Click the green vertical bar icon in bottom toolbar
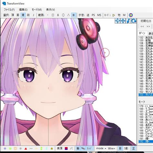Screen dimensions: 153x153 tap(41, 148)
